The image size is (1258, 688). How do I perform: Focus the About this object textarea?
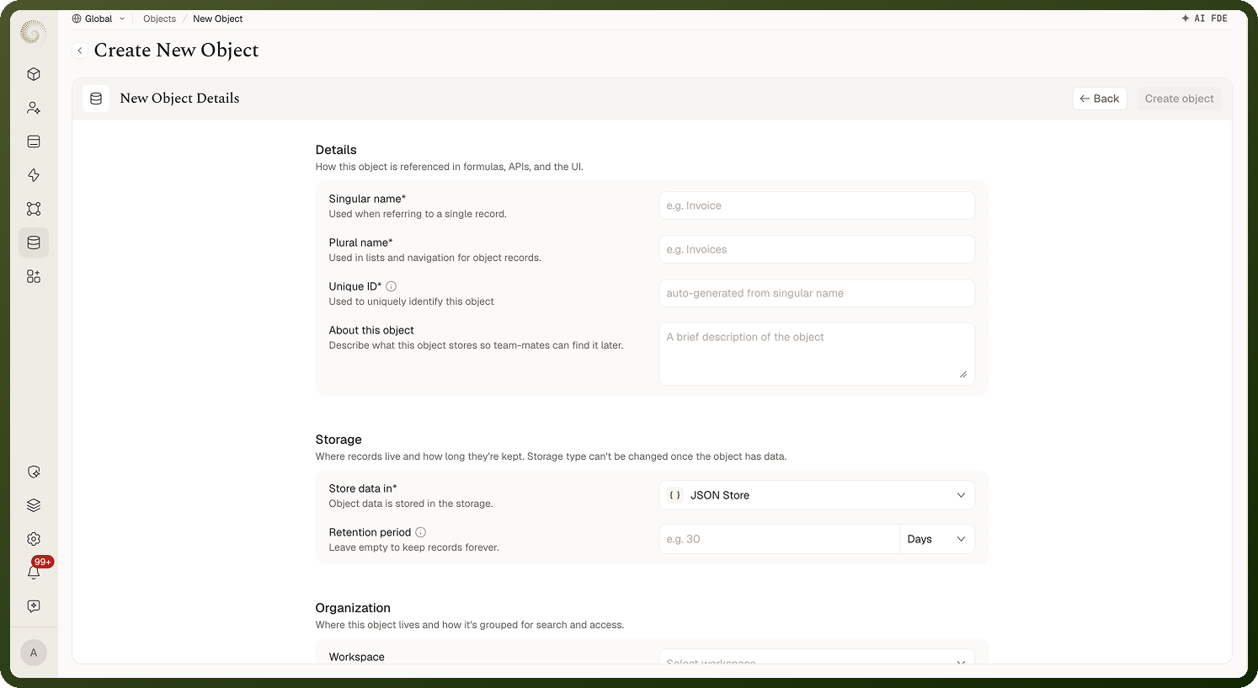pos(817,354)
